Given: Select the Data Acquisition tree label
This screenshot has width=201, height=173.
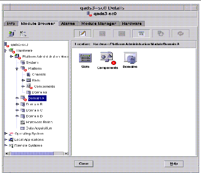Looking at the screenshot, I should click(x=39, y=128).
